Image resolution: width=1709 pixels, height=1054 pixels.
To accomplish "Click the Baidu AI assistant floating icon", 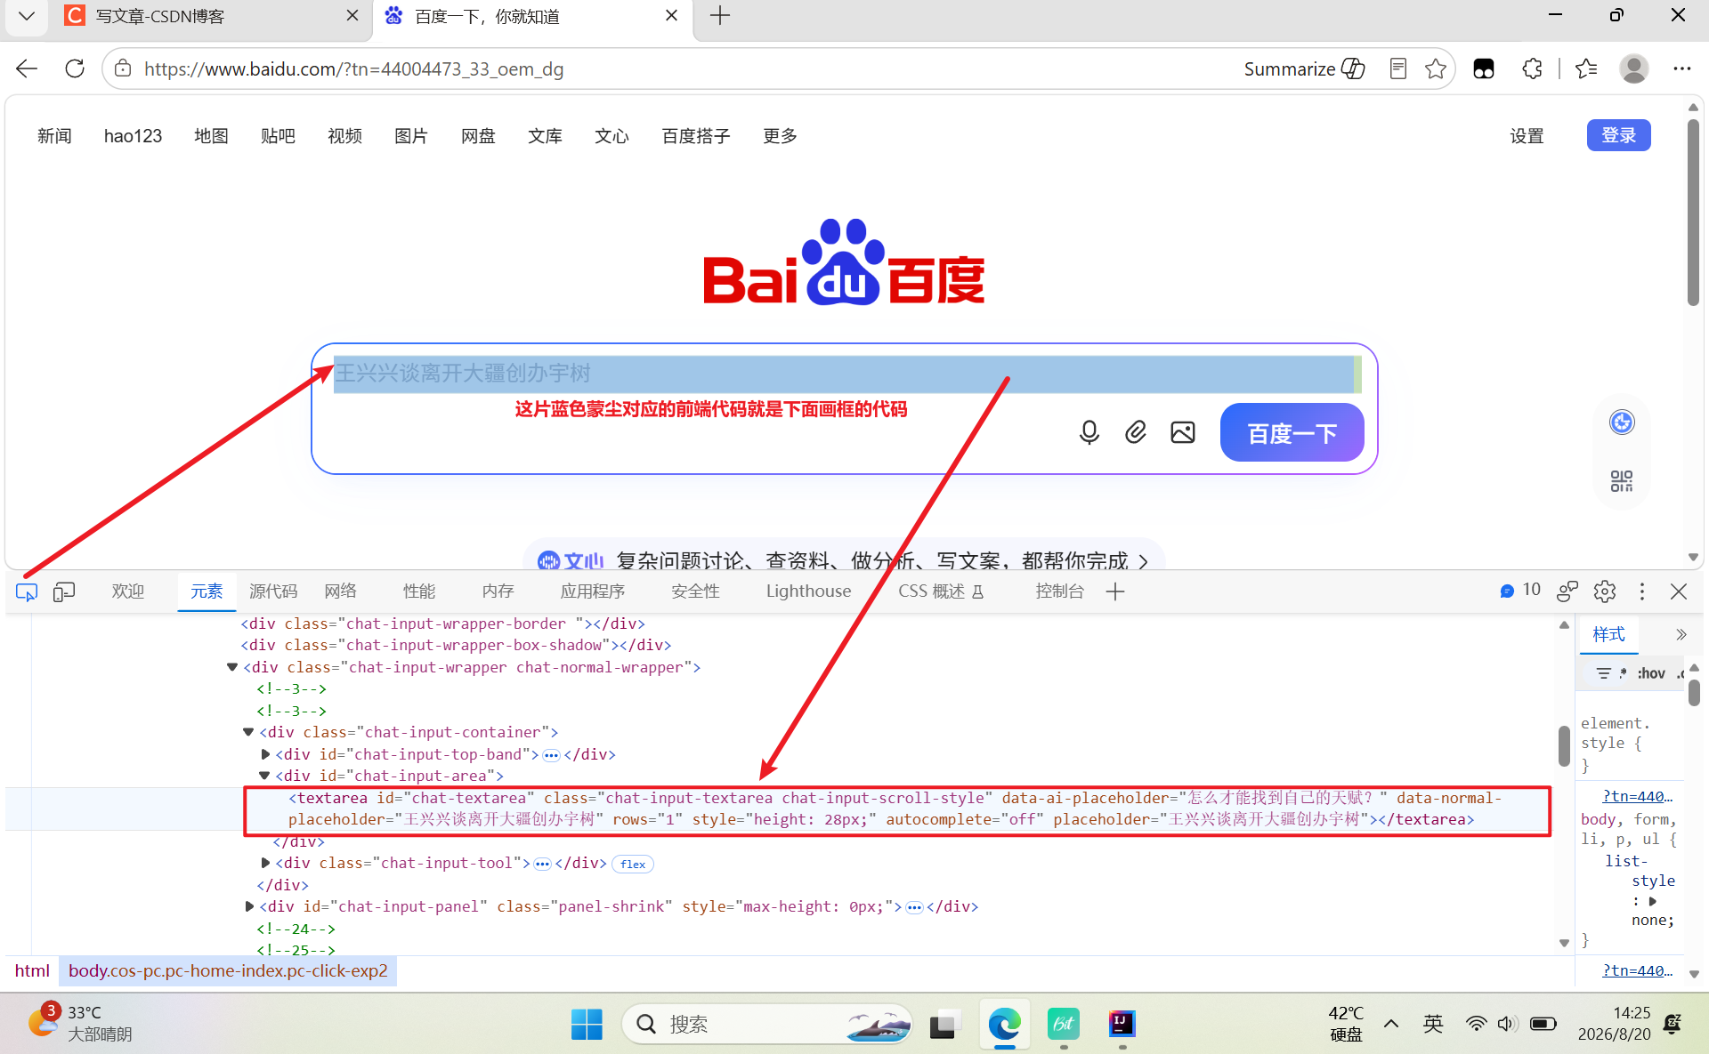I will click(1622, 422).
